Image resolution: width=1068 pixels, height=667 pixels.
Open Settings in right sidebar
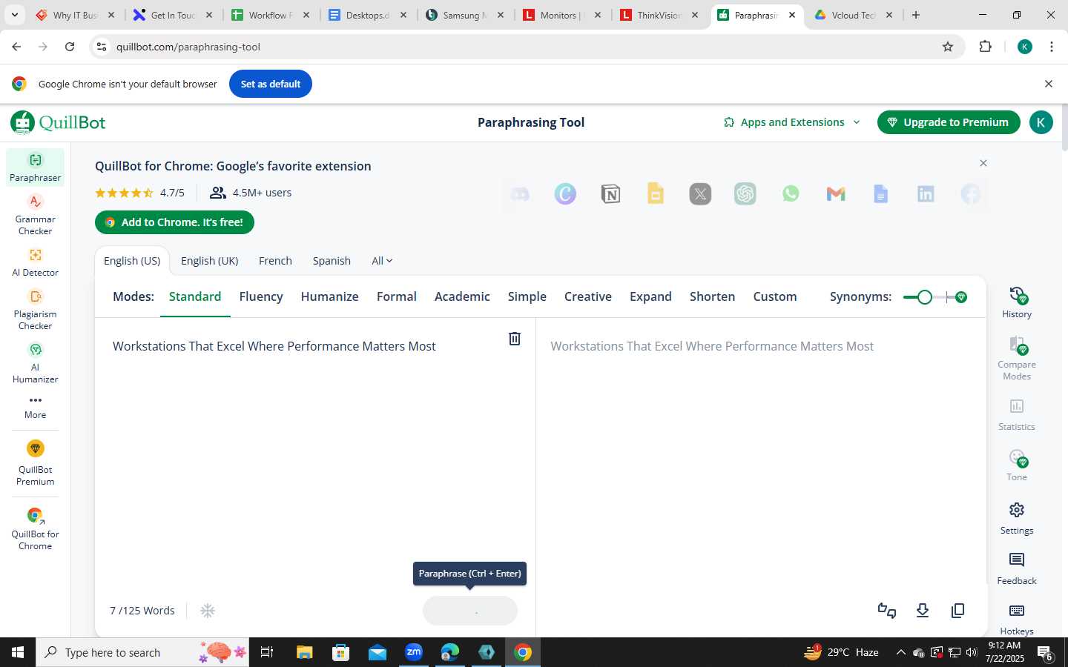point(1017,518)
